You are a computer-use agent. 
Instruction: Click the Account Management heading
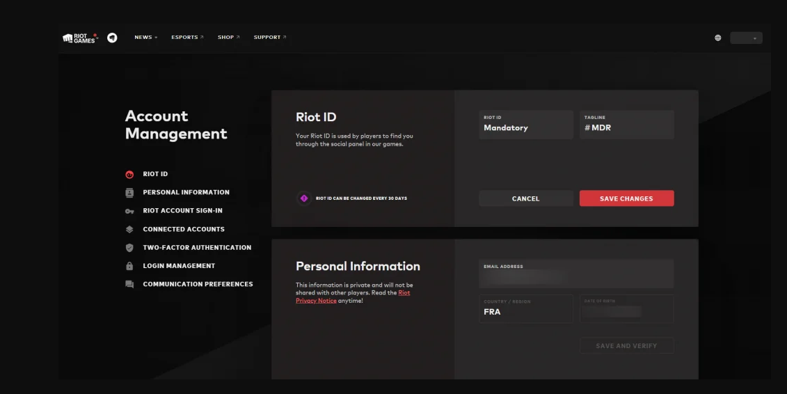pyautogui.click(x=176, y=125)
